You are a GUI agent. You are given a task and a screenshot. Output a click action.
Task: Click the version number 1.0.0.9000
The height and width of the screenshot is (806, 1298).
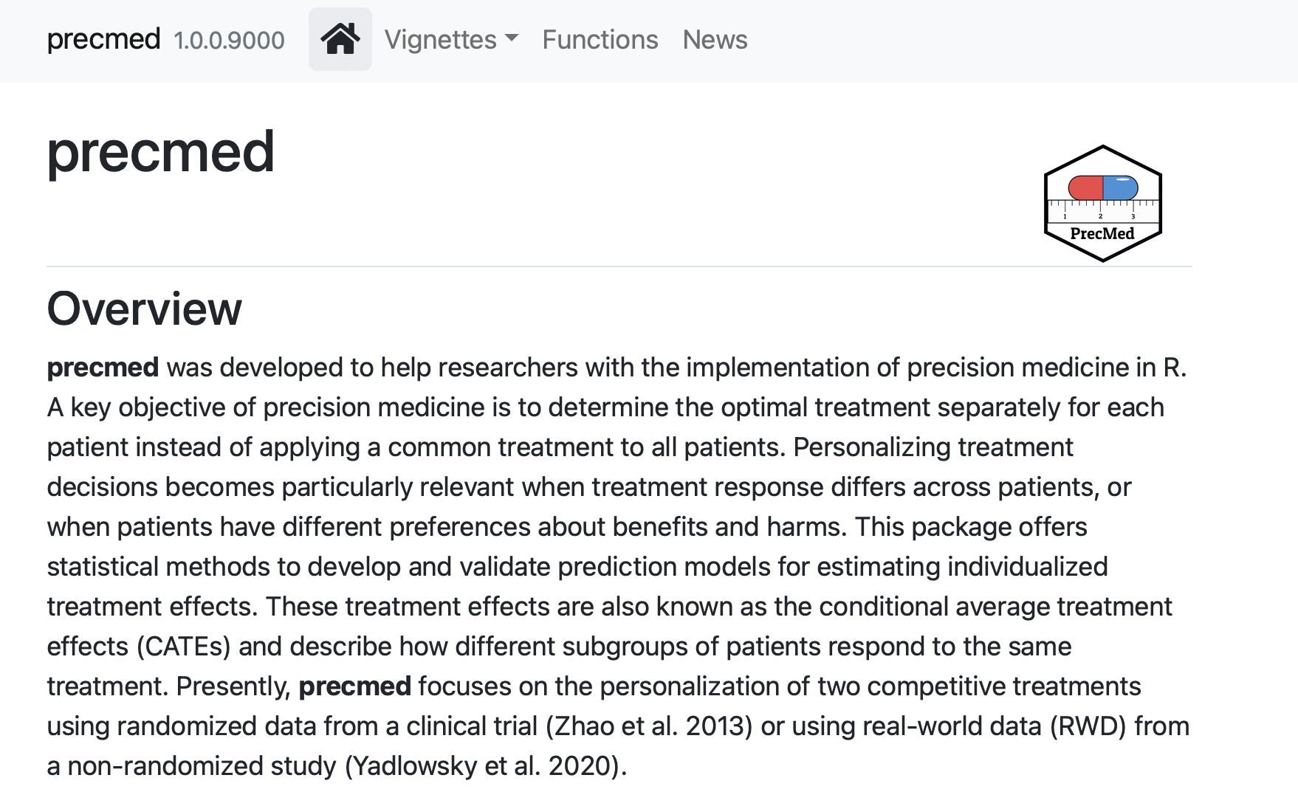click(229, 41)
